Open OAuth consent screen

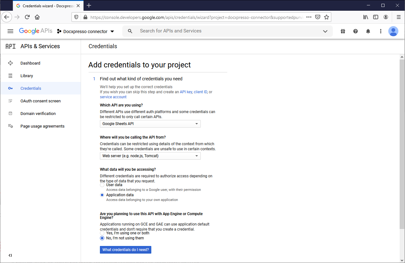[x=40, y=101]
